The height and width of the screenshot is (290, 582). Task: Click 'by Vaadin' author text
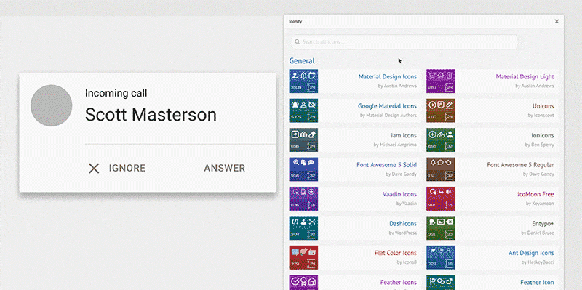point(407,204)
